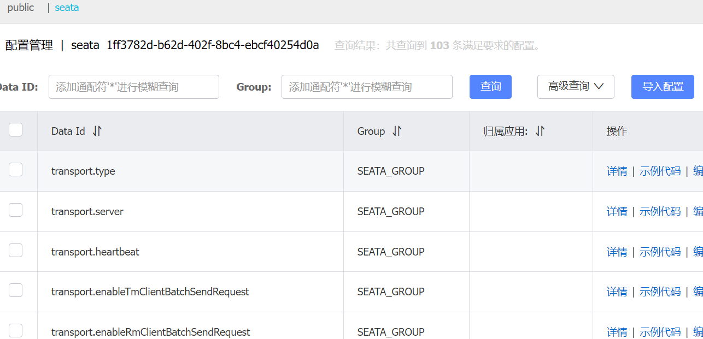Tick the select-all checkbox in the header
The image size is (703, 339).
[16, 129]
